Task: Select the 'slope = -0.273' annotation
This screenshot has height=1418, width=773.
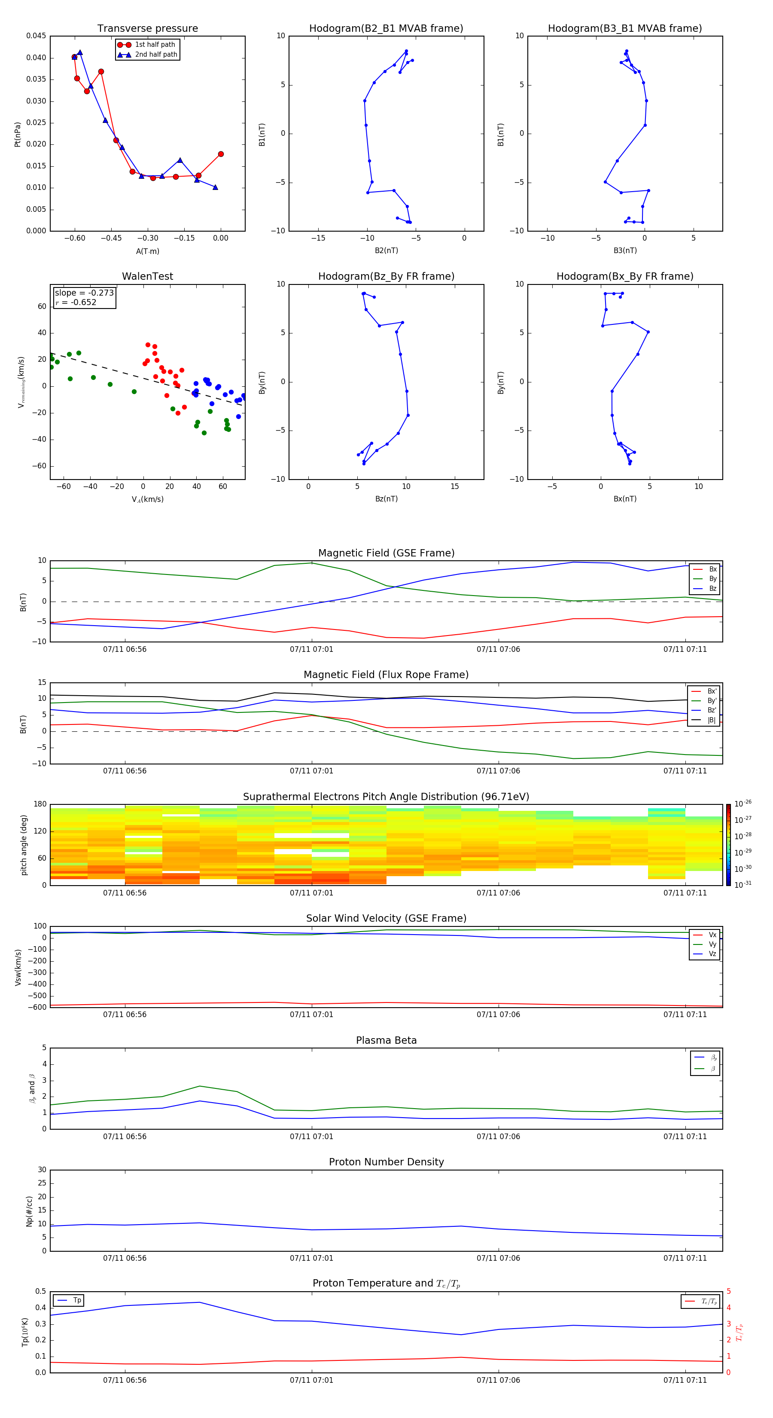Action: coord(84,293)
